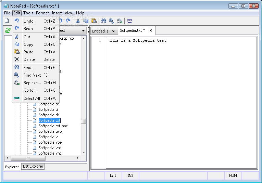
Task: Choose Undo from the Edit menu
Action: pyautogui.click(x=36, y=21)
